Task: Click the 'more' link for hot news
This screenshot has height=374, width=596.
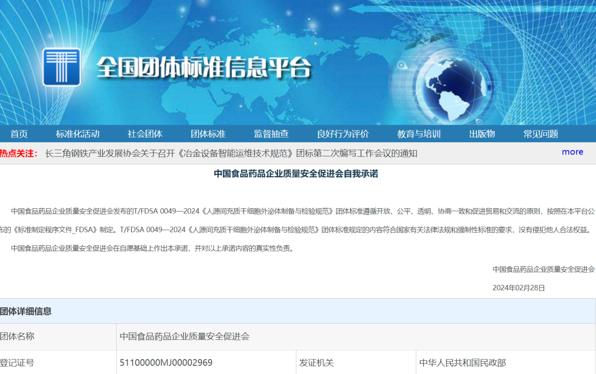Action: click(x=572, y=152)
